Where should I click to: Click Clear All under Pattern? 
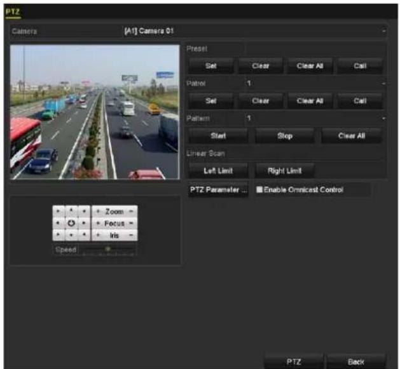point(352,136)
